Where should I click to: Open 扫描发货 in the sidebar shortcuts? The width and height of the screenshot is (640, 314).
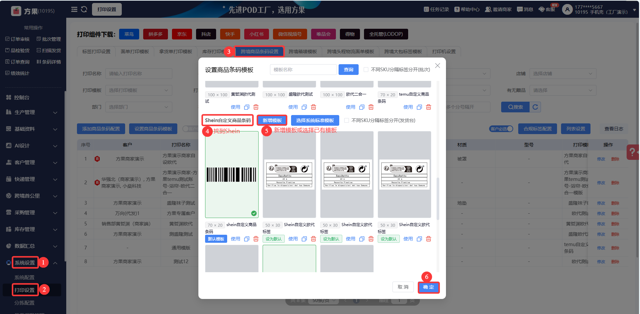point(49,50)
